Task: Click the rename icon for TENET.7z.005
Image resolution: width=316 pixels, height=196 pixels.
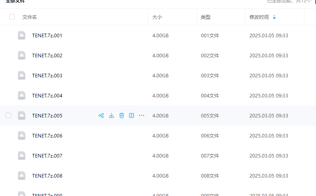Action: coord(131,115)
